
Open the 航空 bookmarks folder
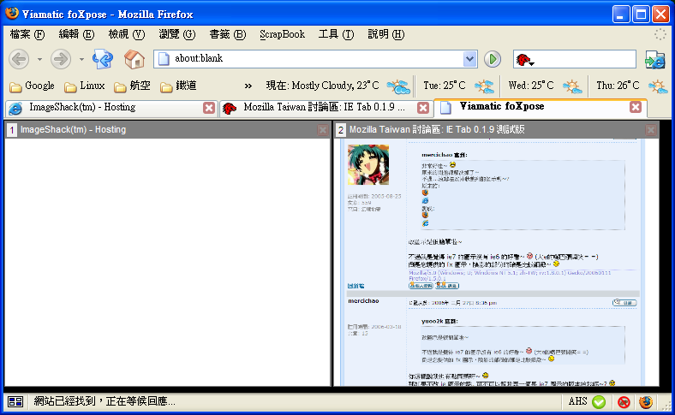click(x=132, y=86)
